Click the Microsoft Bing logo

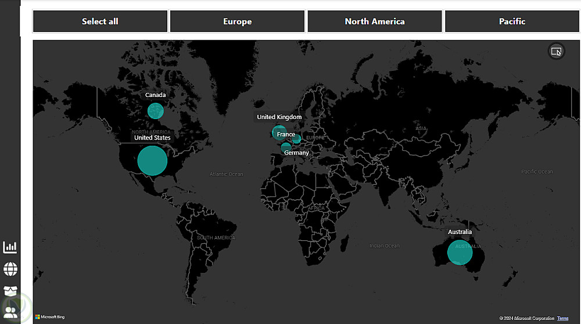(50, 317)
